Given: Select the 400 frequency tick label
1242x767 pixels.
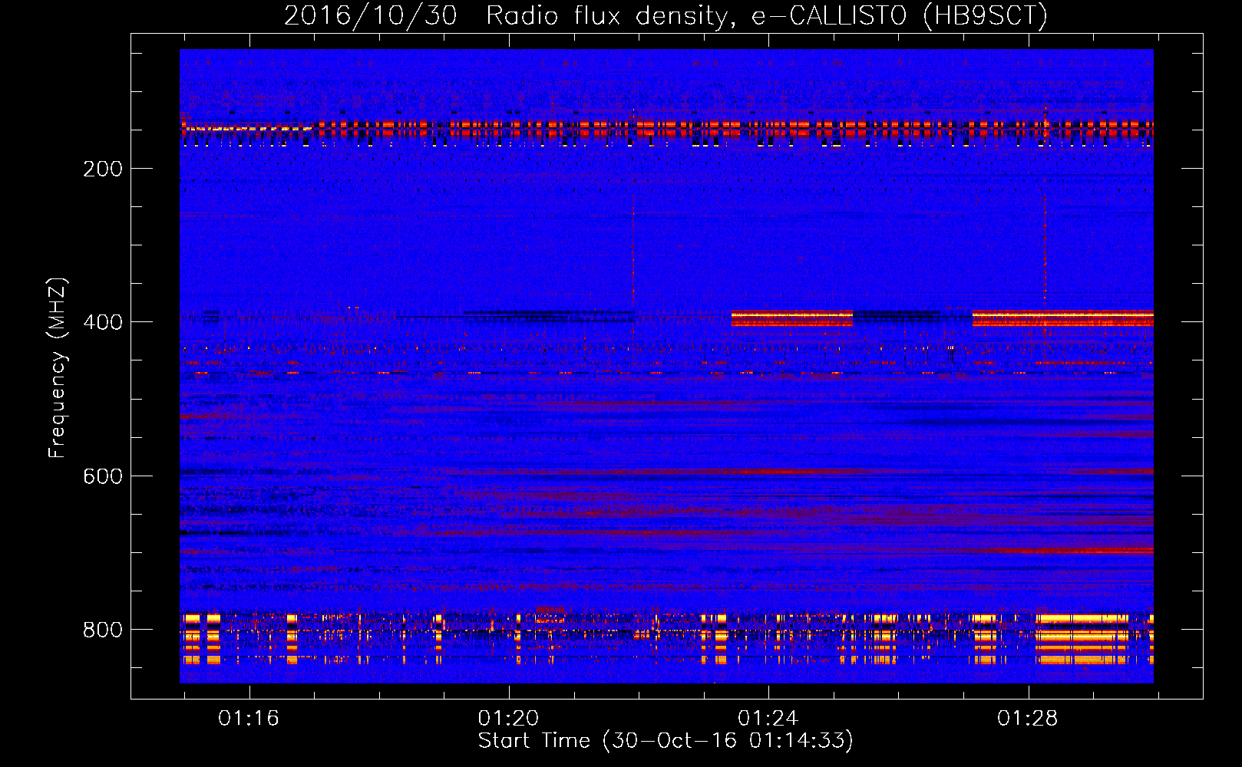Looking at the screenshot, I should tap(103, 322).
